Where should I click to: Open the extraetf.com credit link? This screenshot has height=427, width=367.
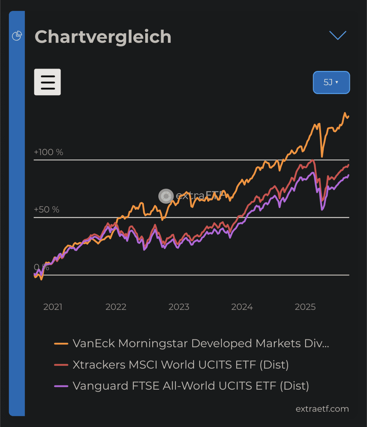pyautogui.click(x=322, y=409)
